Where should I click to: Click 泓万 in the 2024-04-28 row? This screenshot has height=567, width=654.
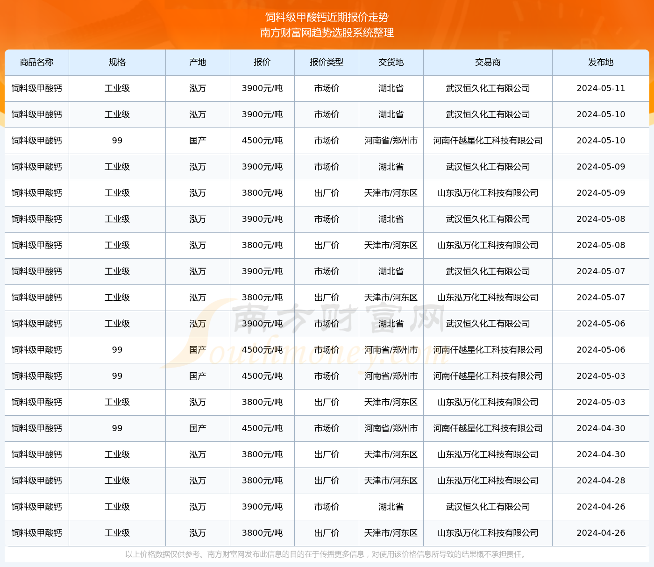tap(198, 481)
